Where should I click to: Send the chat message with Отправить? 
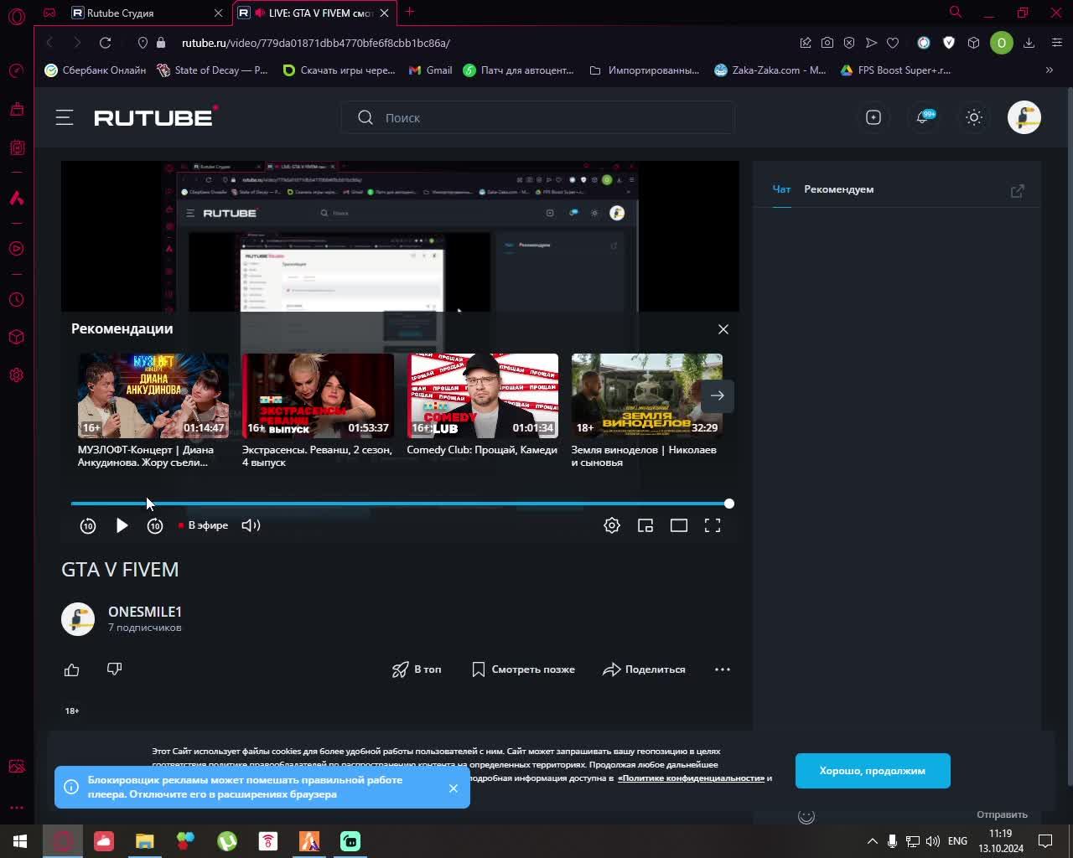pos(1002,814)
